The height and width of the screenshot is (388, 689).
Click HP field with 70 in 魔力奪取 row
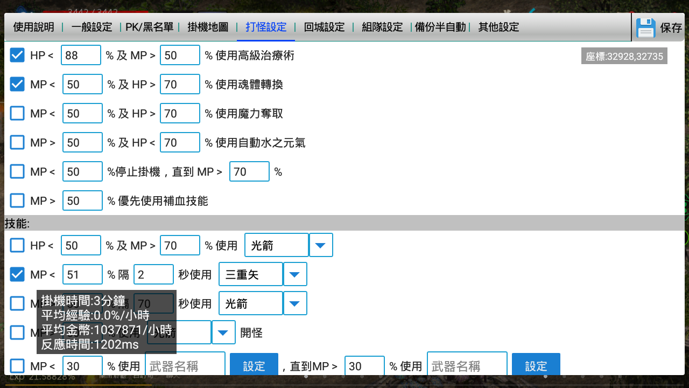point(180,113)
